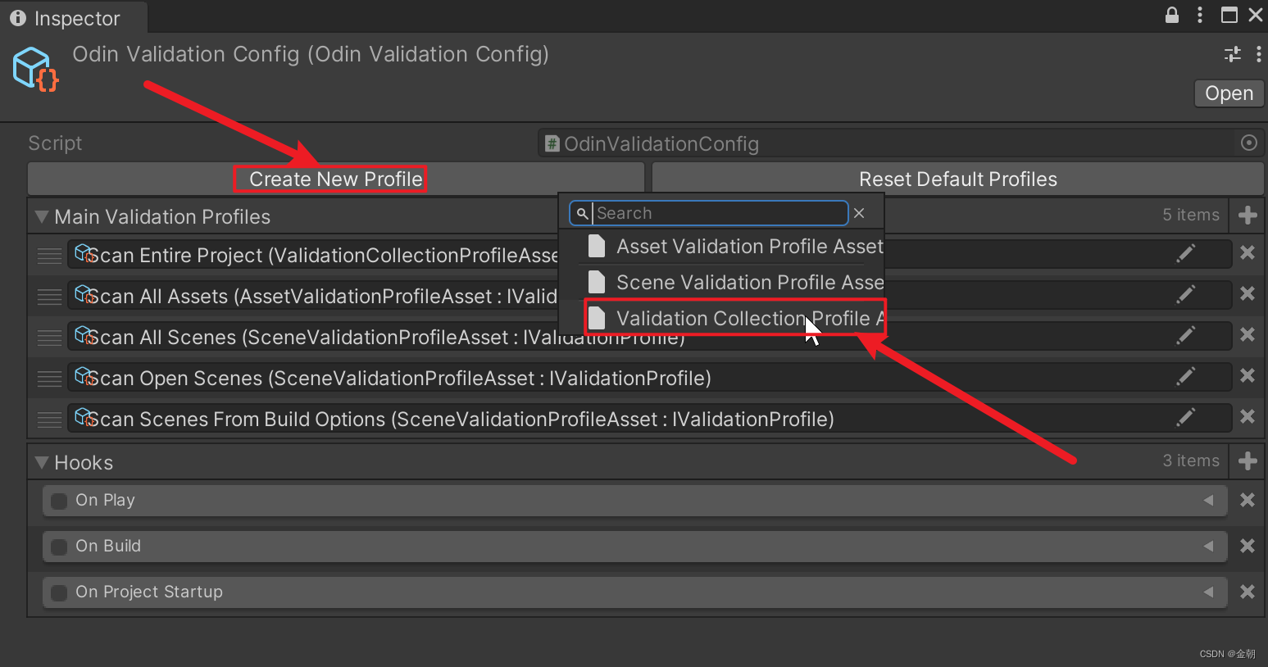Screen dimensions: 1268x667
Task: Edit the Scan Open Scenes profile
Action: click(1185, 377)
